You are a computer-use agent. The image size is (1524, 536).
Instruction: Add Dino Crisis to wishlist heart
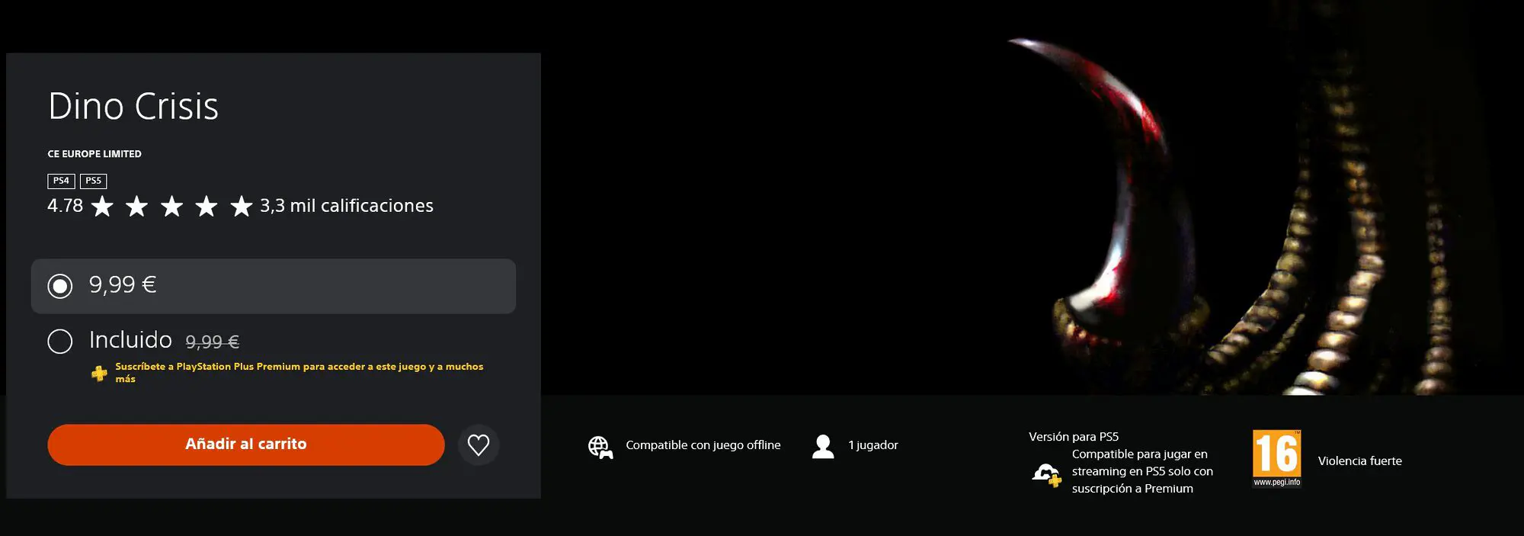[479, 445]
